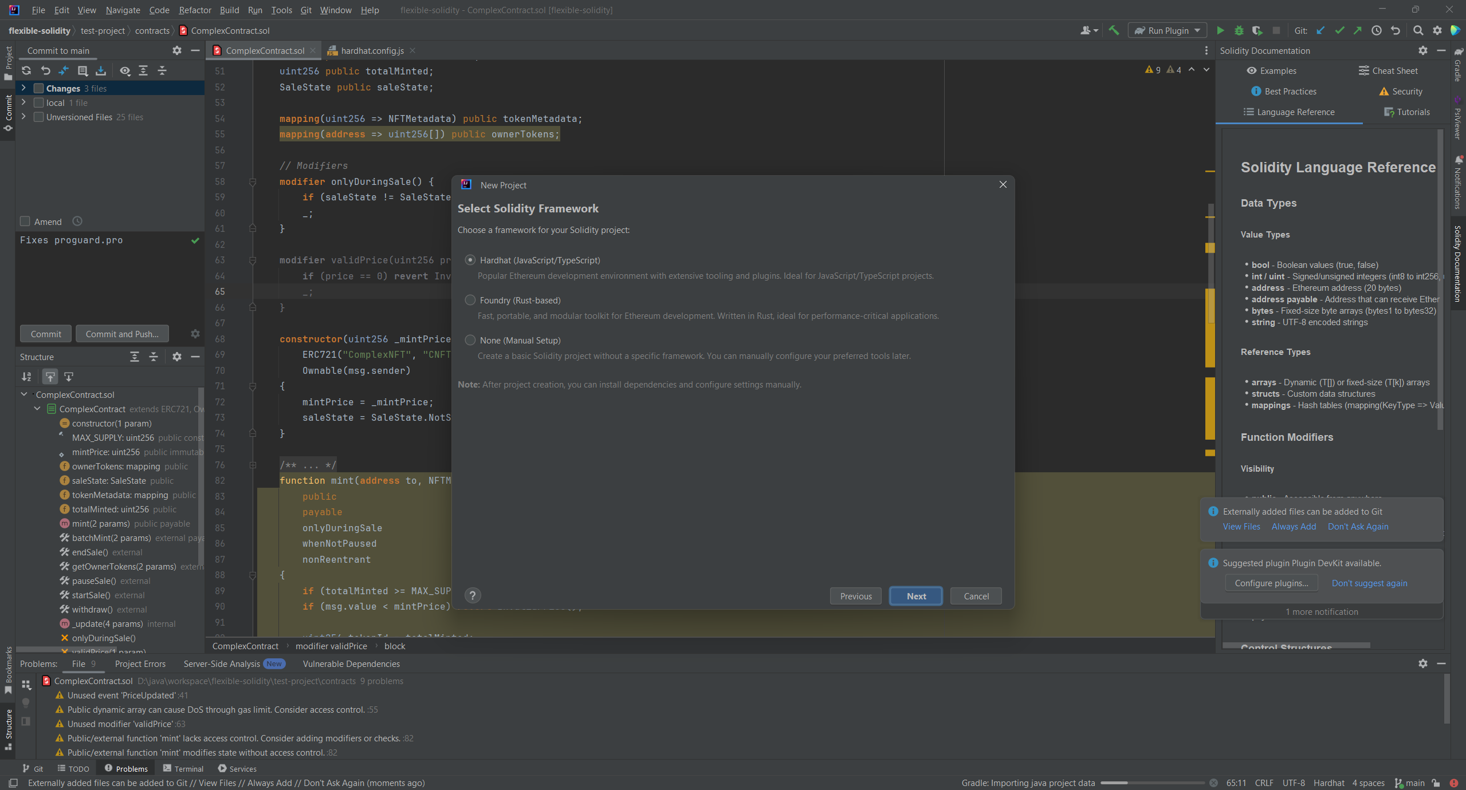Click editor tabs more options icon
This screenshot has width=1466, height=790.
pos(1206,50)
